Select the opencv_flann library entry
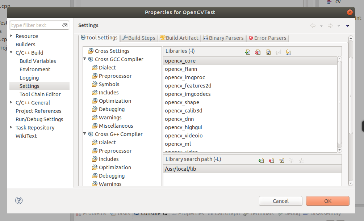Viewport: 364px width, 221px height. (250, 69)
